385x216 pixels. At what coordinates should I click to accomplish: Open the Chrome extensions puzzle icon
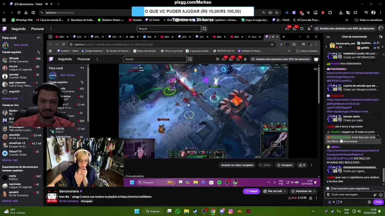pos(330,13)
